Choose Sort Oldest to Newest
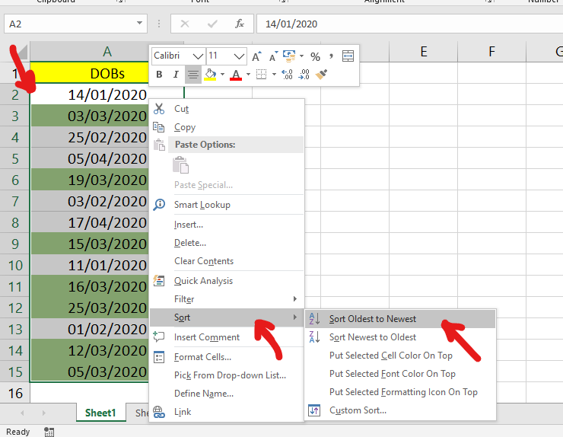 click(400, 319)
